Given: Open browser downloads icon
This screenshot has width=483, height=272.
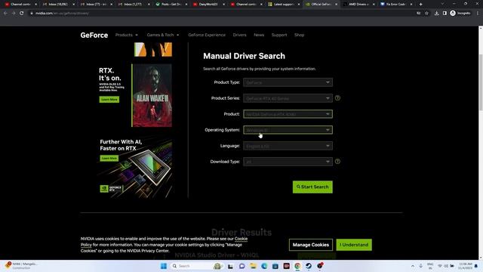Looking at the screenshot, I should coord(436,14).
